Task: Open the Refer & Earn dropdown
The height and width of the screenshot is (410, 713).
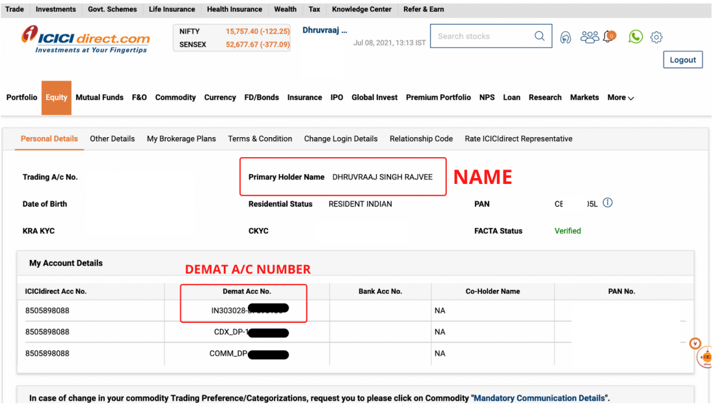Action: click(x=424, y=9)
